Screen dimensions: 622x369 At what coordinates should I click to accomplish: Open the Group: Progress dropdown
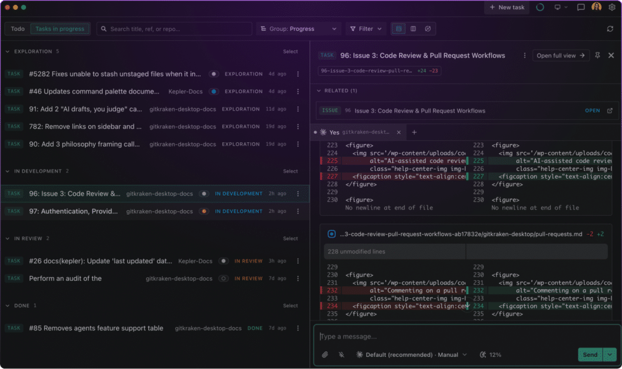[x=299, y=29]
